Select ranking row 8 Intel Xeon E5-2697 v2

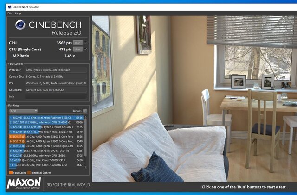pos(46,151)
